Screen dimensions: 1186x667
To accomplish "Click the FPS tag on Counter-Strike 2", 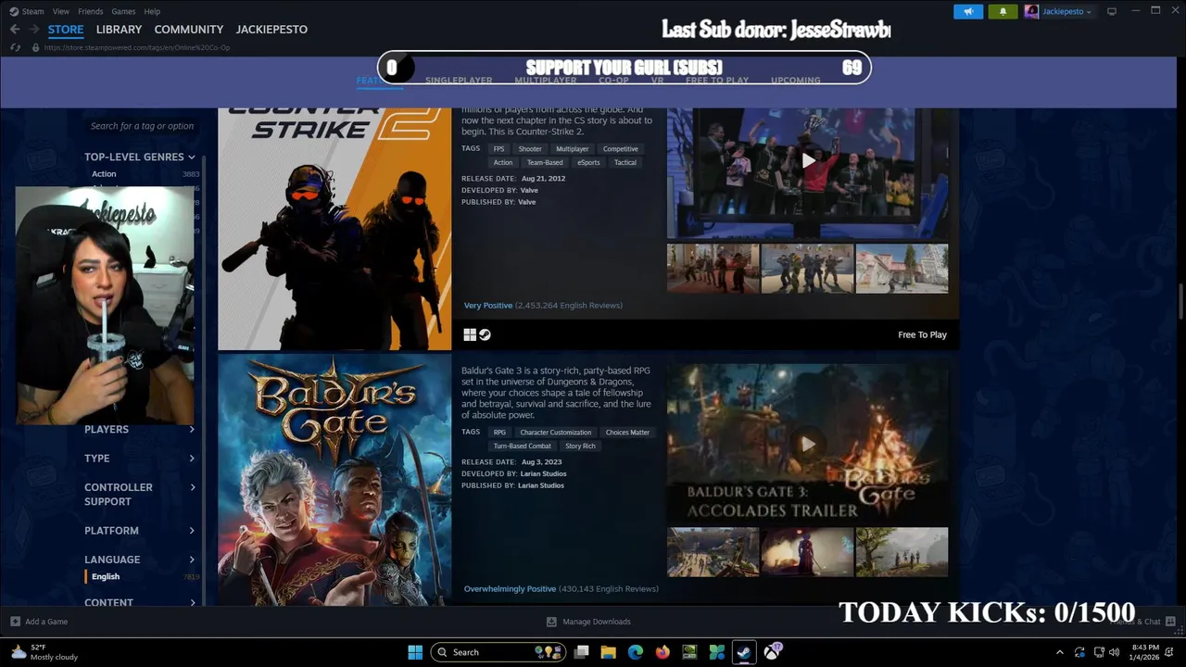I will coord(499,149).
